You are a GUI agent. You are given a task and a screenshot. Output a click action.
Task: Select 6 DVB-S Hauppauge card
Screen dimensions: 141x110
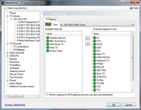28,38
